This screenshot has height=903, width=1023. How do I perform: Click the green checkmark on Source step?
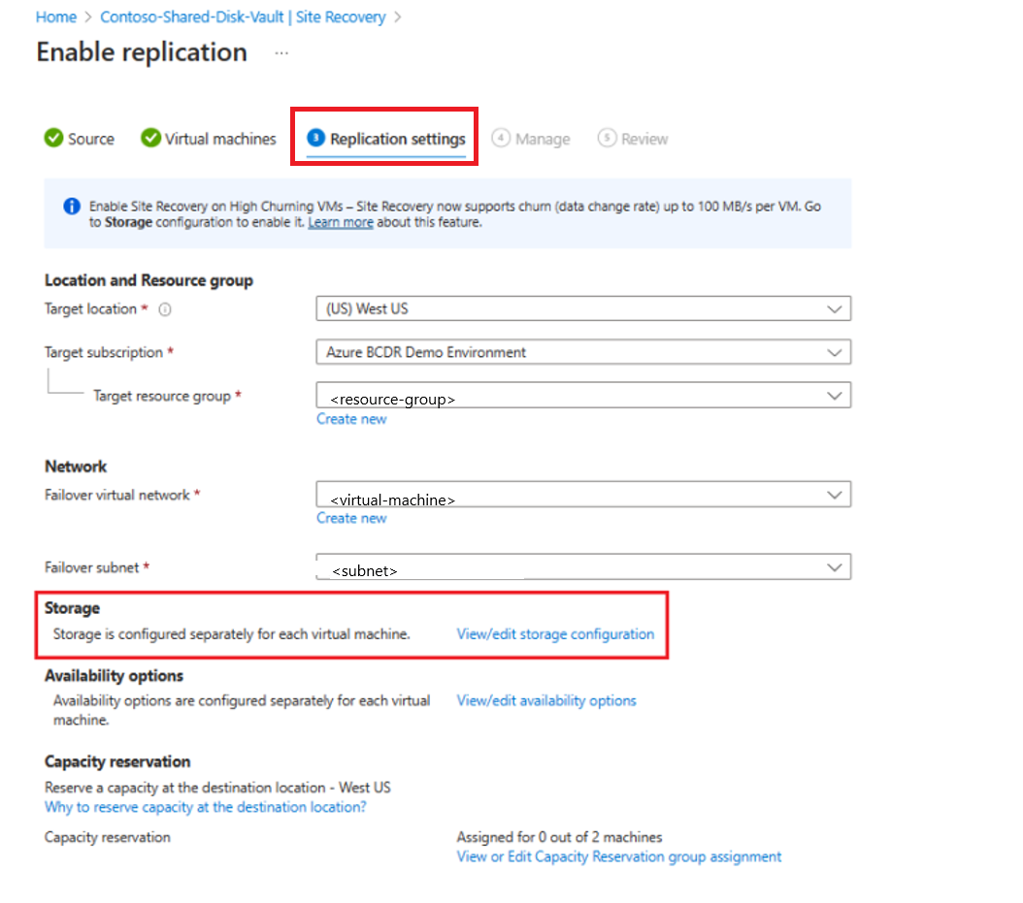(53, 139)
